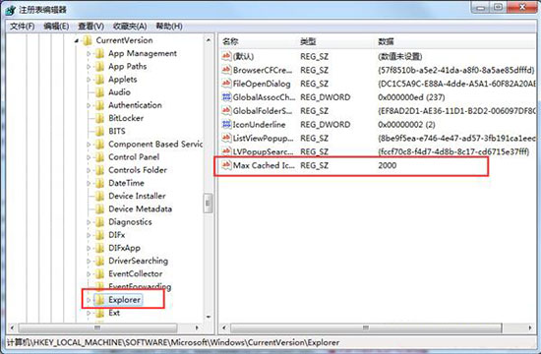This screenshot has width=541, height=354.
Task: Expand the Control Panel key arrow
Action: (x=89, y=157)
